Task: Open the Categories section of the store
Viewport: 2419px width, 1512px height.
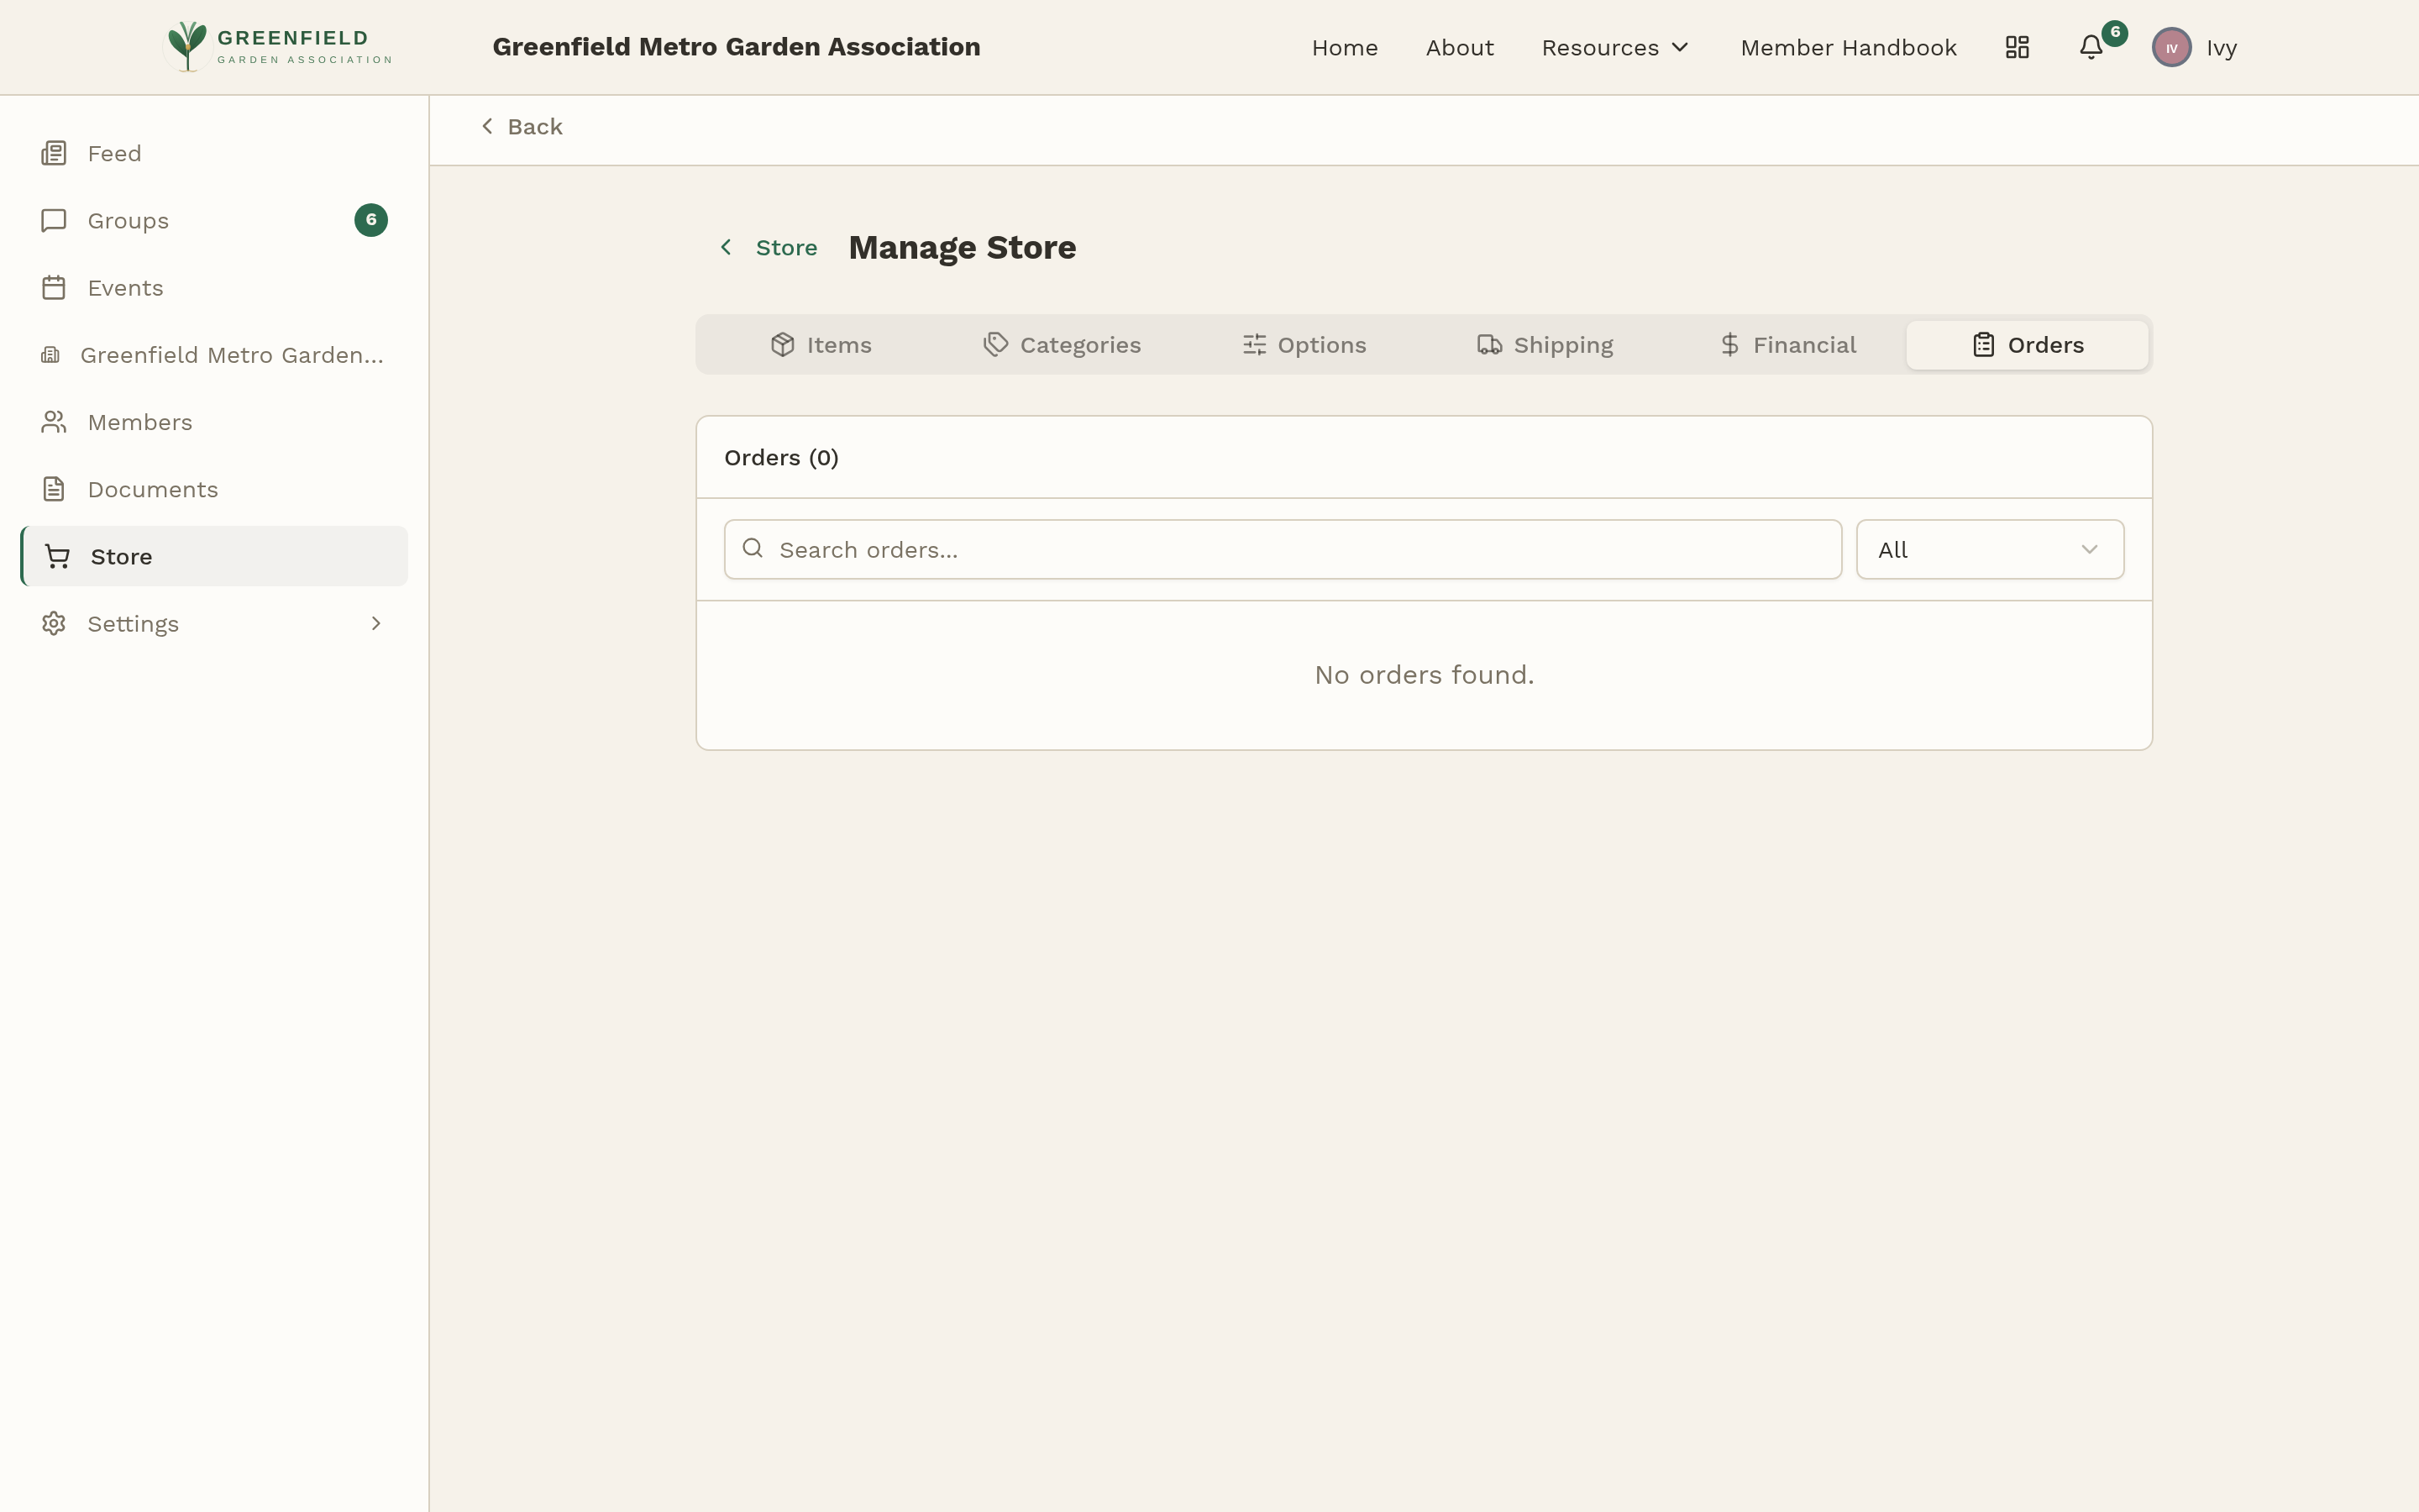Action: (x=1061, y=344)
